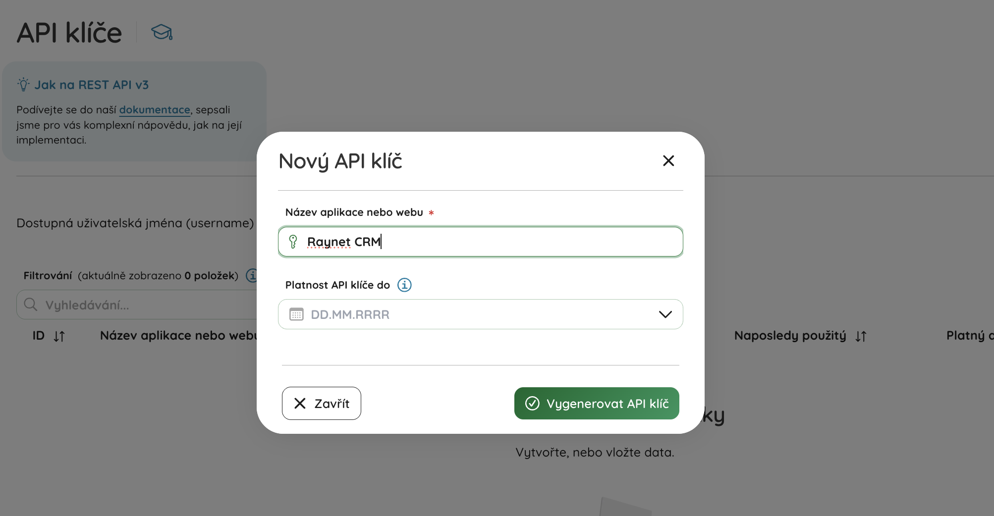Click the DD.MM.RRRR date input
This screenshot has width=994, height=516.
[480, 314]
